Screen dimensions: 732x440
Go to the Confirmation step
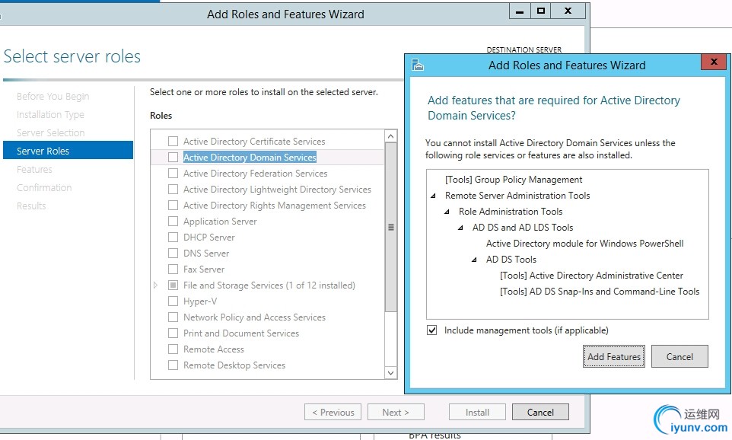pyautogui.click(x=44, y=187)
